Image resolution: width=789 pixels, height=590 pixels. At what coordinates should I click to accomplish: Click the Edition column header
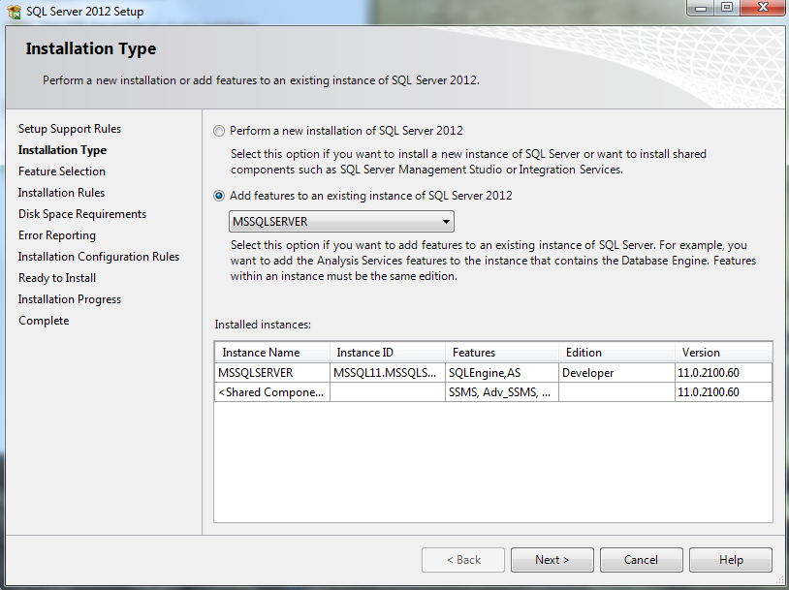[616, 353]
